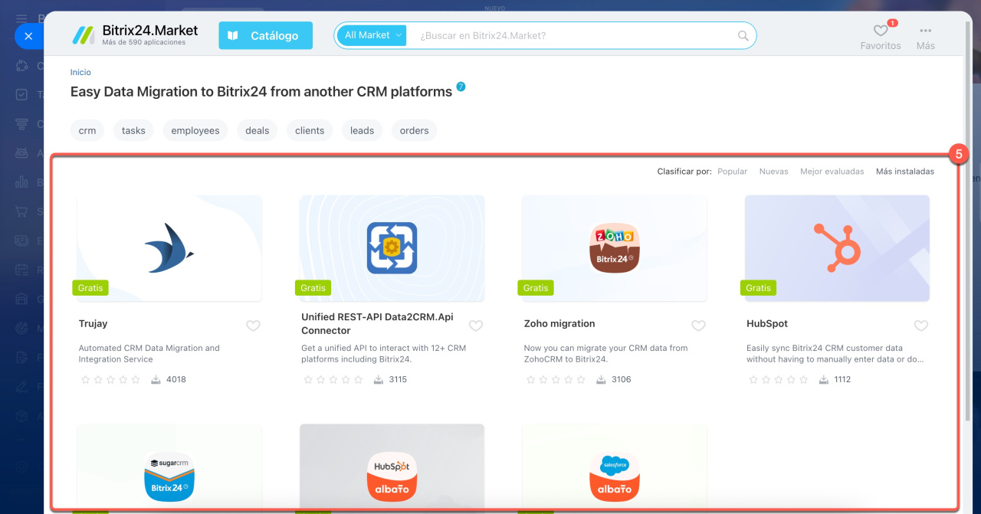Close the Market panel with X button
Image resolution: width=981 pixels, height=514 pixels.
28,36
